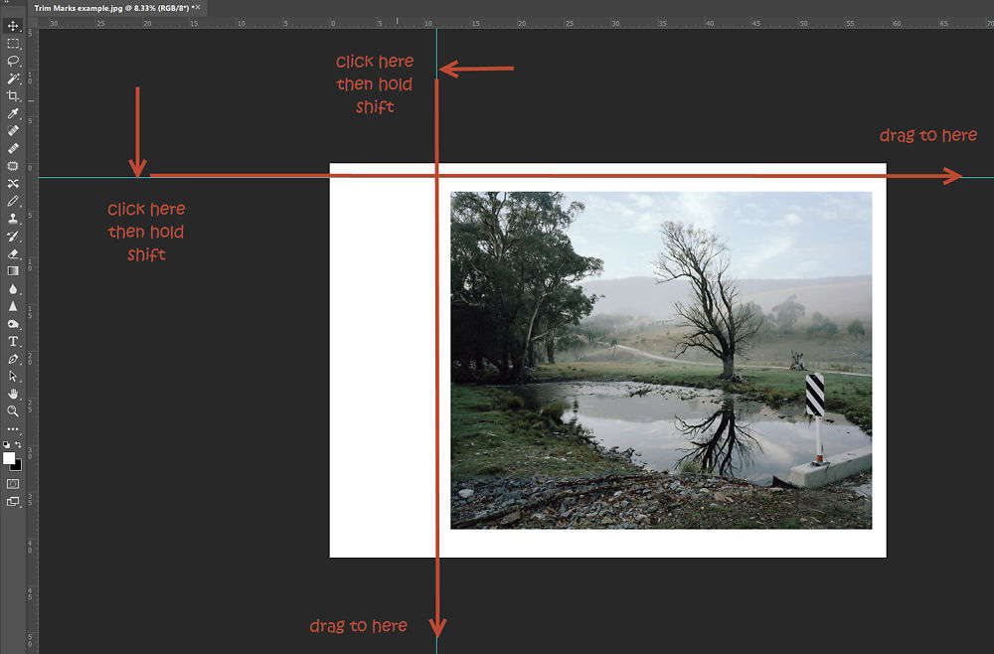Select the Lasso tool

pos(13,61)
